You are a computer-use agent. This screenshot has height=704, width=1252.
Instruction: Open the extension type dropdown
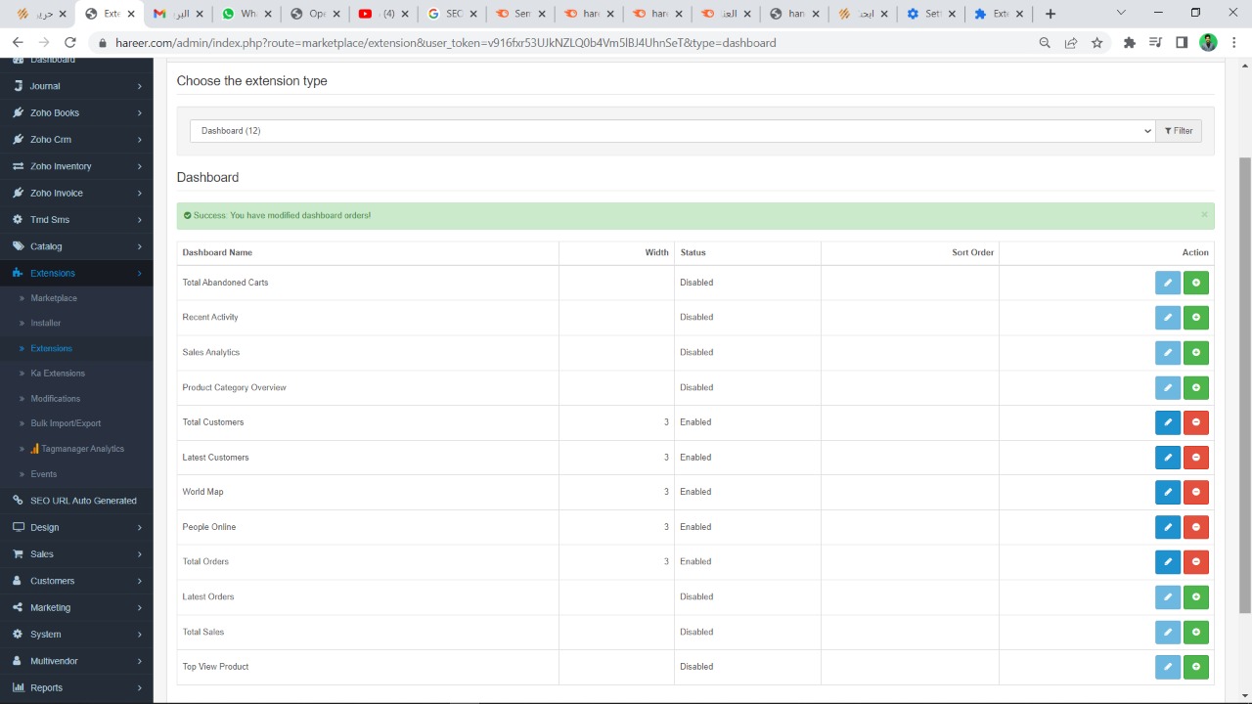pyautogui.click(x=672, y=131)
